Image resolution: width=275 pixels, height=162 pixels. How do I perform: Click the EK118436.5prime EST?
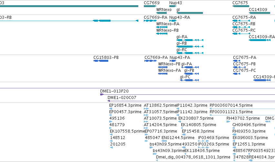click(185, 154)
